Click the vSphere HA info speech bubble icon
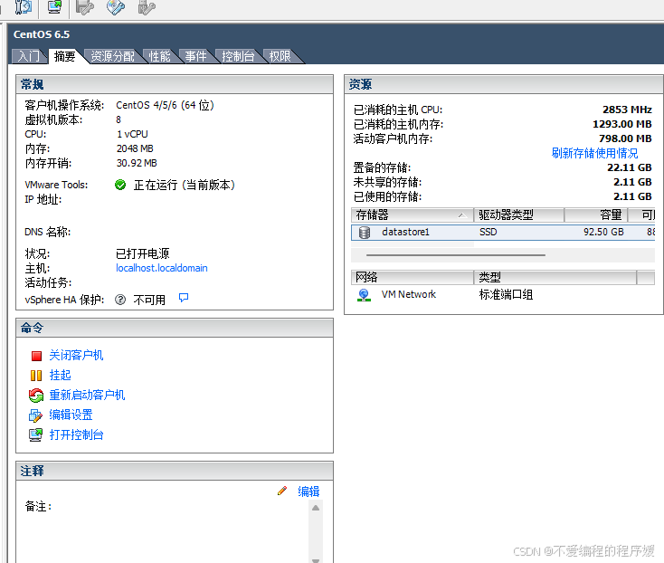 point(184,298)
